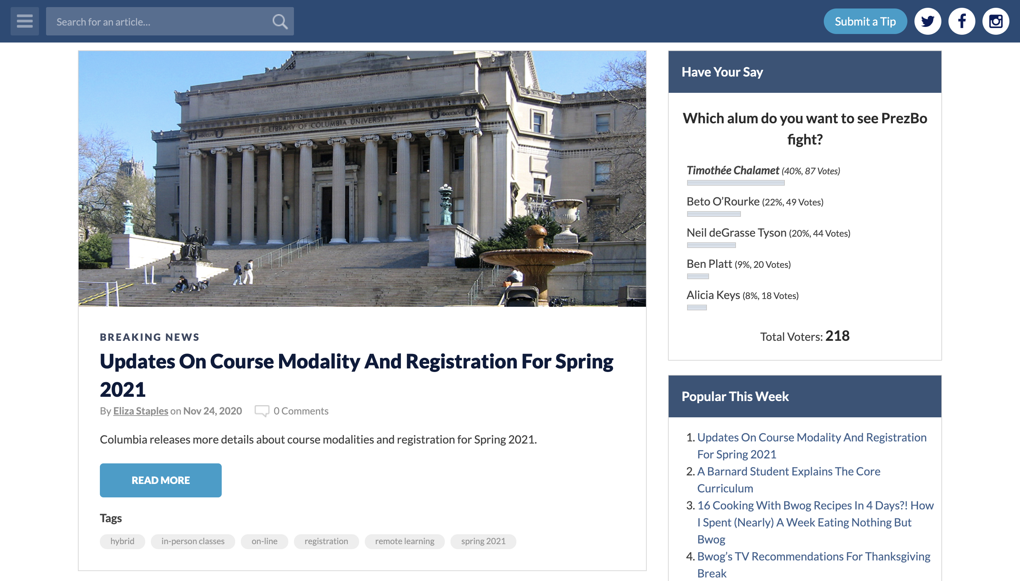The image size is (1020, 581).
Task: Select the in-person classes tag
Action: click(x=193, y=541)
